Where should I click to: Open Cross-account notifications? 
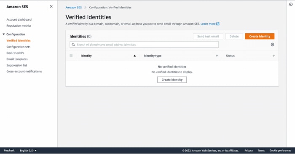click(24, 72)
